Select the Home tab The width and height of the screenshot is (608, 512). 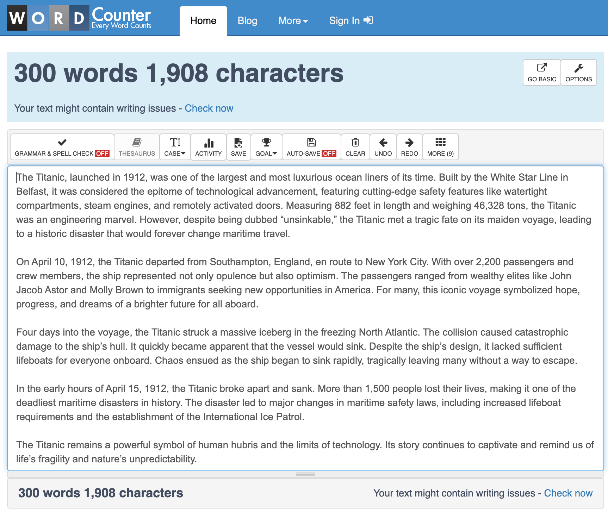[x=203, y=20]
